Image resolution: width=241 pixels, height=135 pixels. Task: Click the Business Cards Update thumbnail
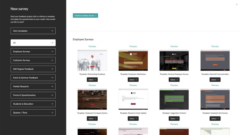pos(133,99)
